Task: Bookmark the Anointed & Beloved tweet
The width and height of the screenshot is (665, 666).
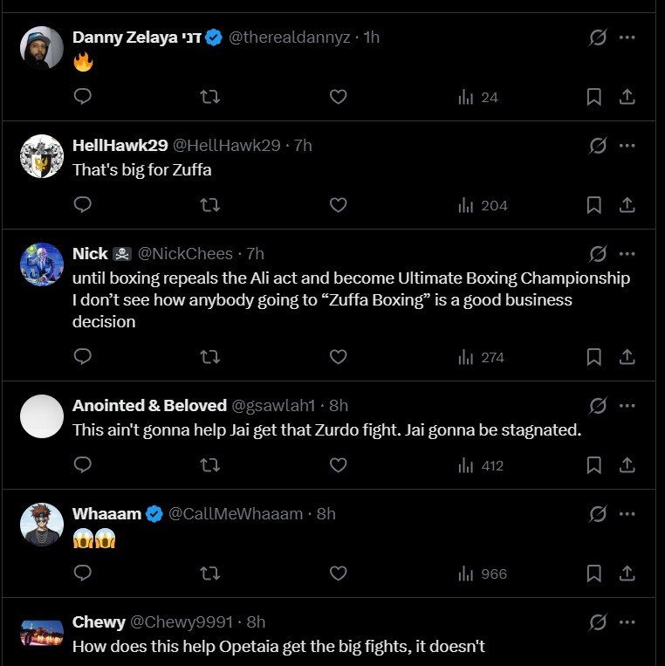Action: click(593, 465)
